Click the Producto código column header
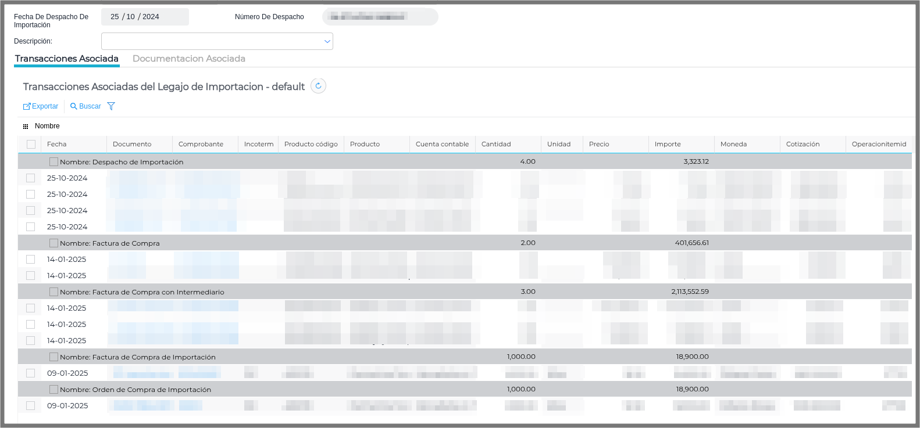This screenshot has height=428, width=920. 311,144
